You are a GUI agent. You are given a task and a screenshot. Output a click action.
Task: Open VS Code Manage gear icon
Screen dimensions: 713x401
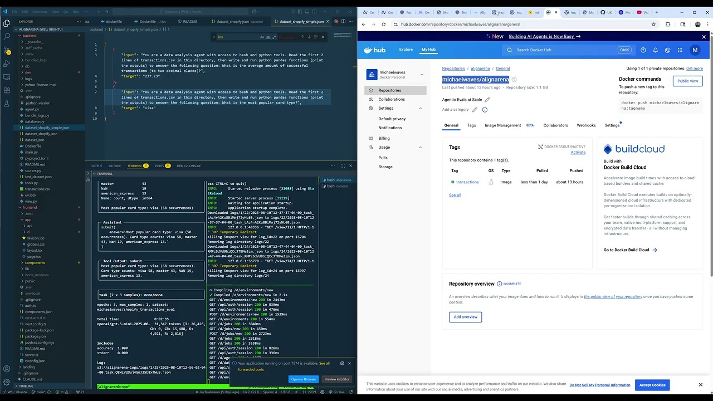(7, 382)
